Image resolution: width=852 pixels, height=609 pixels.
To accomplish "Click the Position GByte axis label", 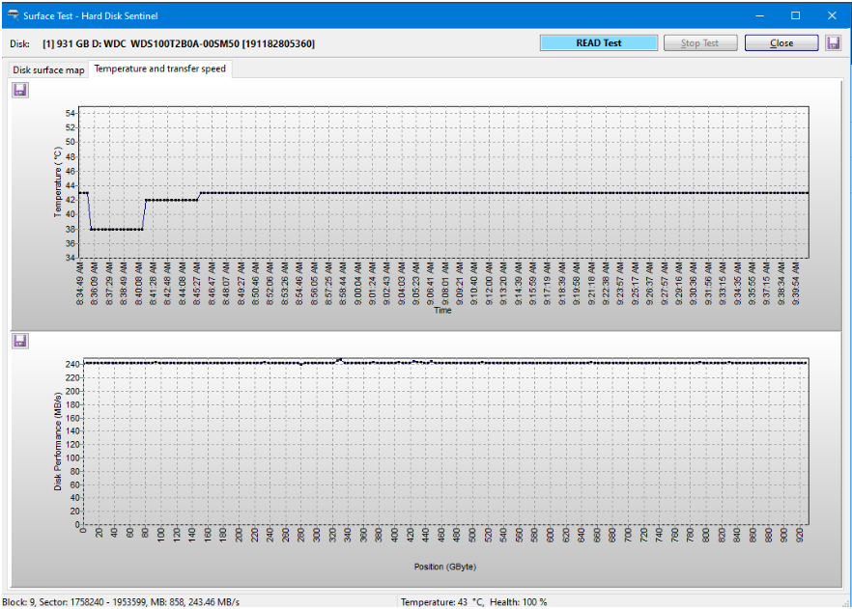I will pos(443,567).
